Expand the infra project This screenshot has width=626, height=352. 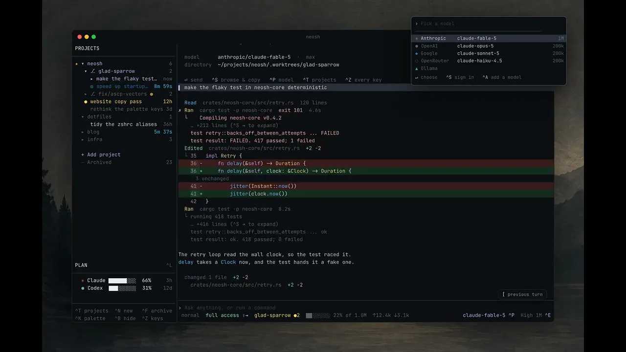click(x=83, y=139)
